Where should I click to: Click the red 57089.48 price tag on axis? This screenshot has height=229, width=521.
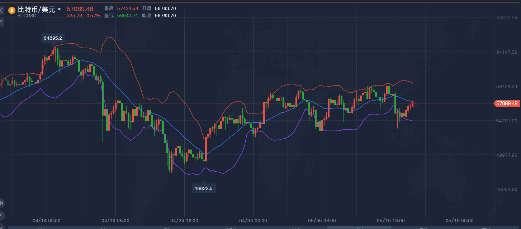[x=507, y=103]
